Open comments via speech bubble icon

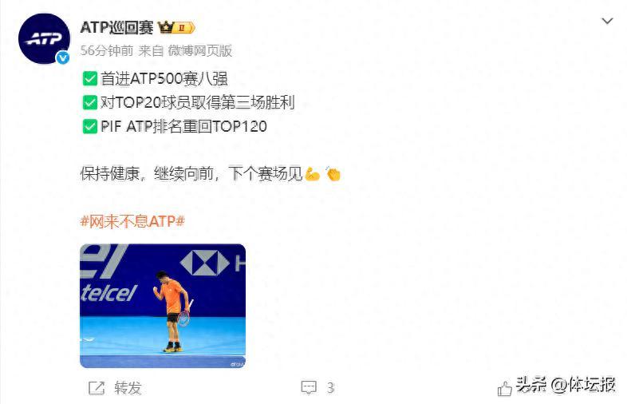point(309,387)
